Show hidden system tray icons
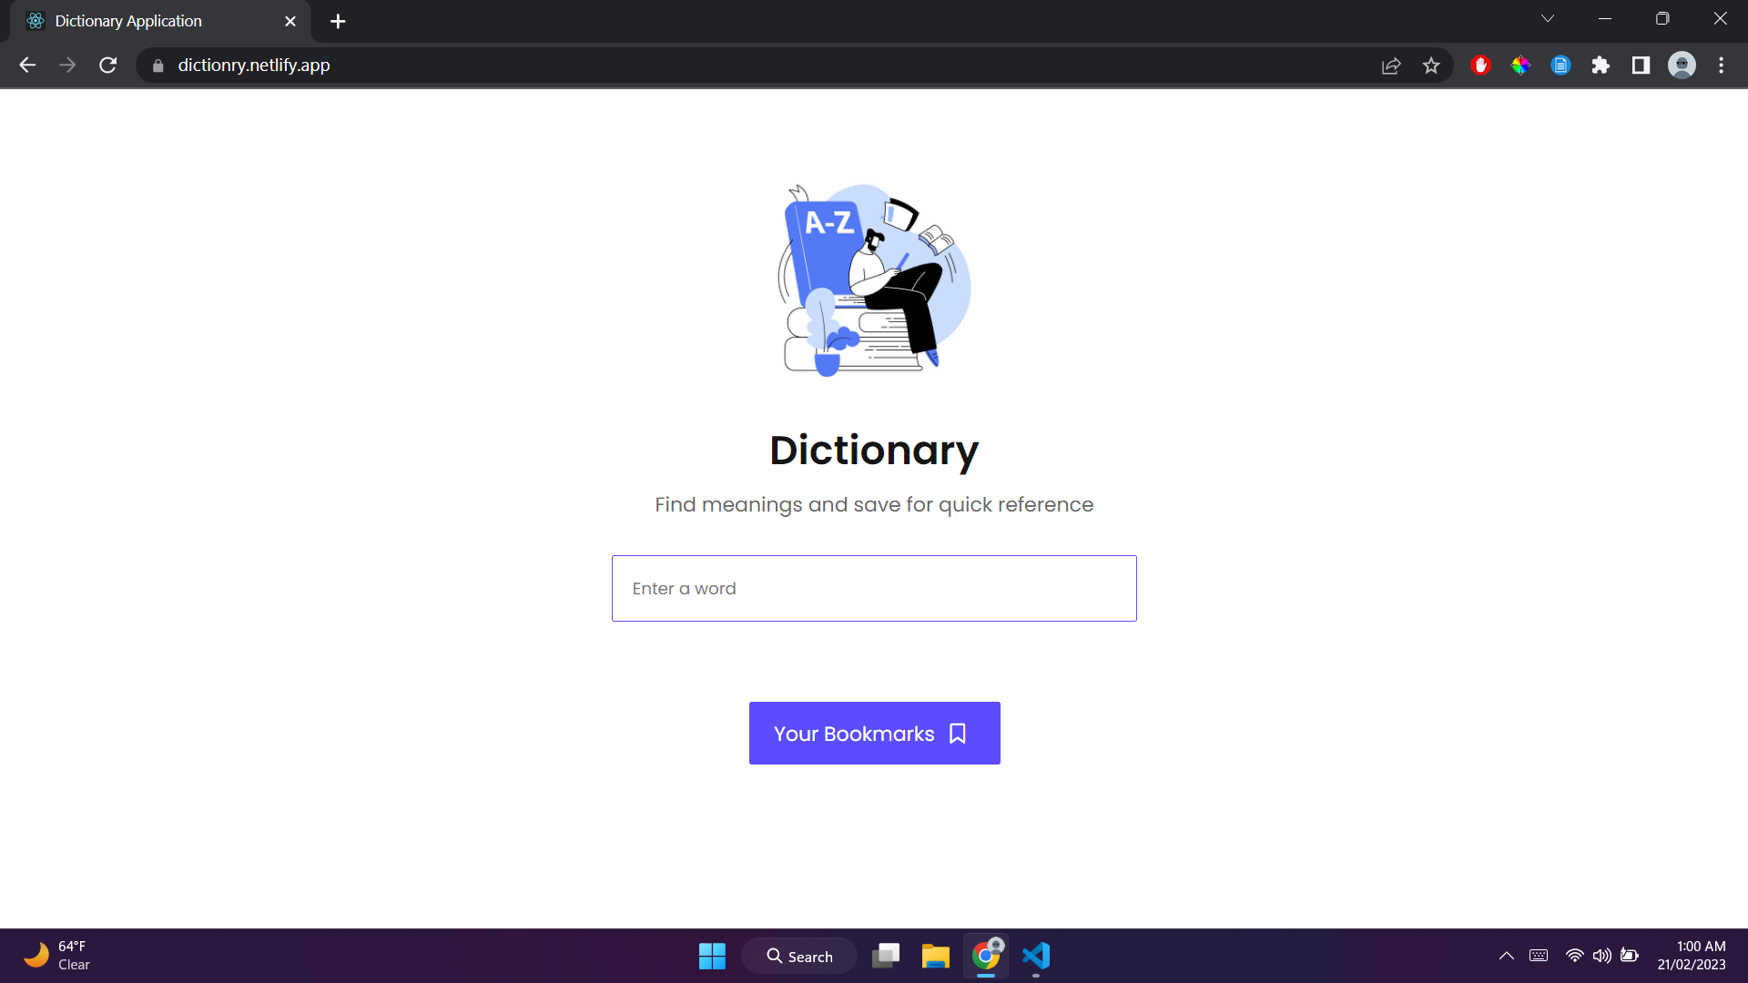The image size is (1748, 983). click(x=1507, y=956)
